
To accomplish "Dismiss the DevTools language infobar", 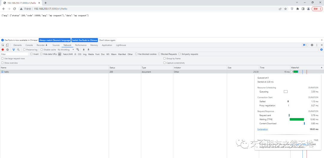I will [322, 40].
